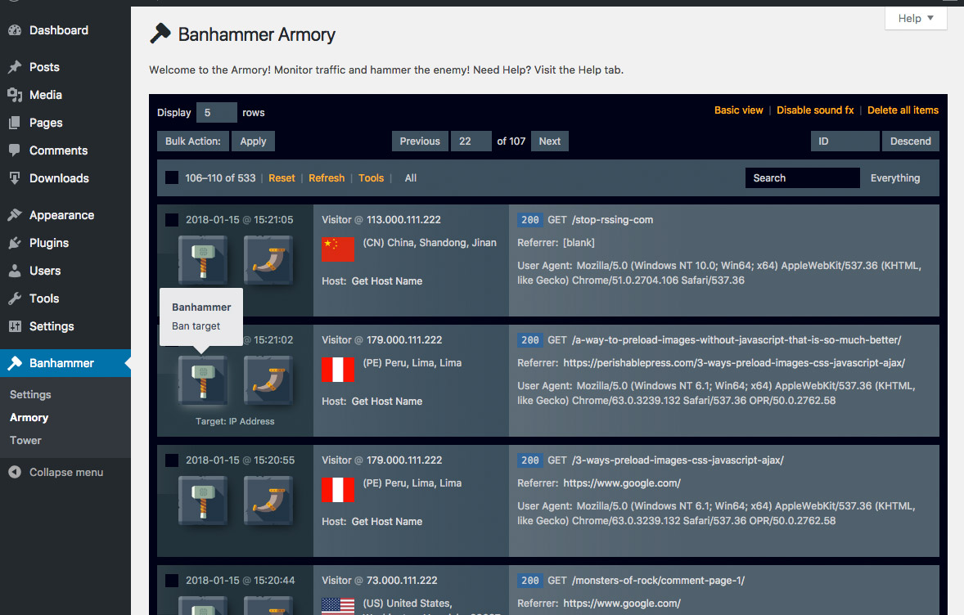
Task: Click the Downloads sidebar icon
Action: point(15,178)
